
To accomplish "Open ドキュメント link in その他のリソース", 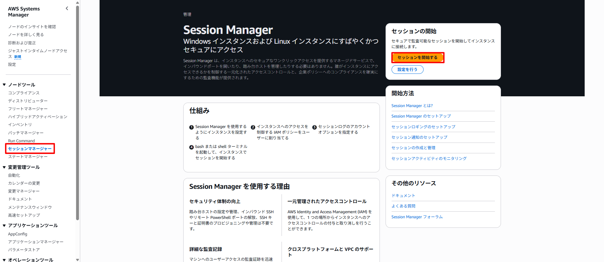I will [403, 195].
